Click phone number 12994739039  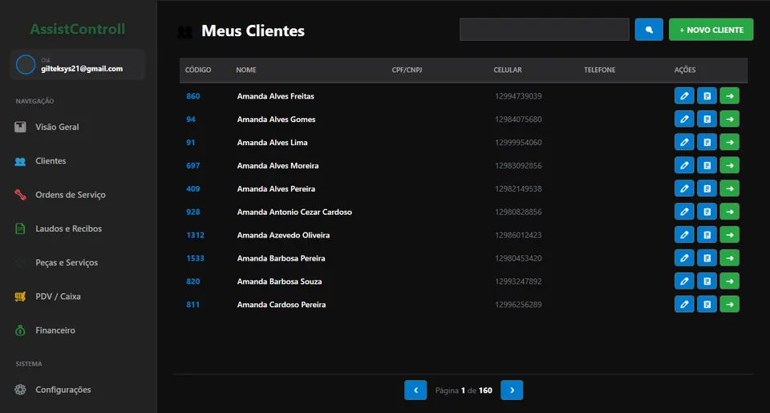coord(518,96)
